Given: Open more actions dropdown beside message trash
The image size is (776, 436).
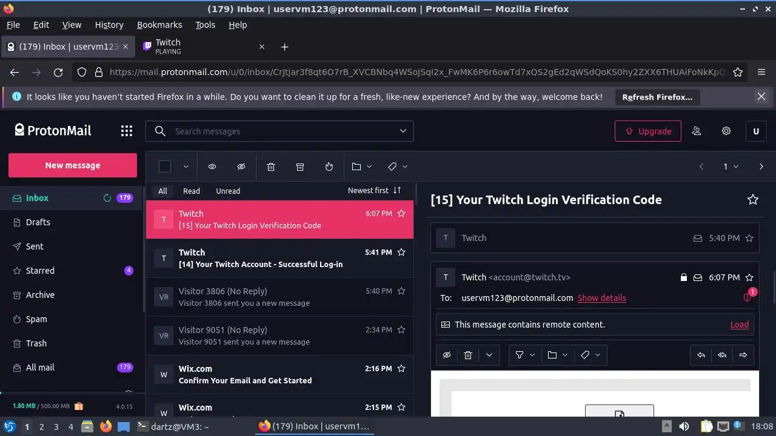Looking at the screenshot, I should coord(489,355).
